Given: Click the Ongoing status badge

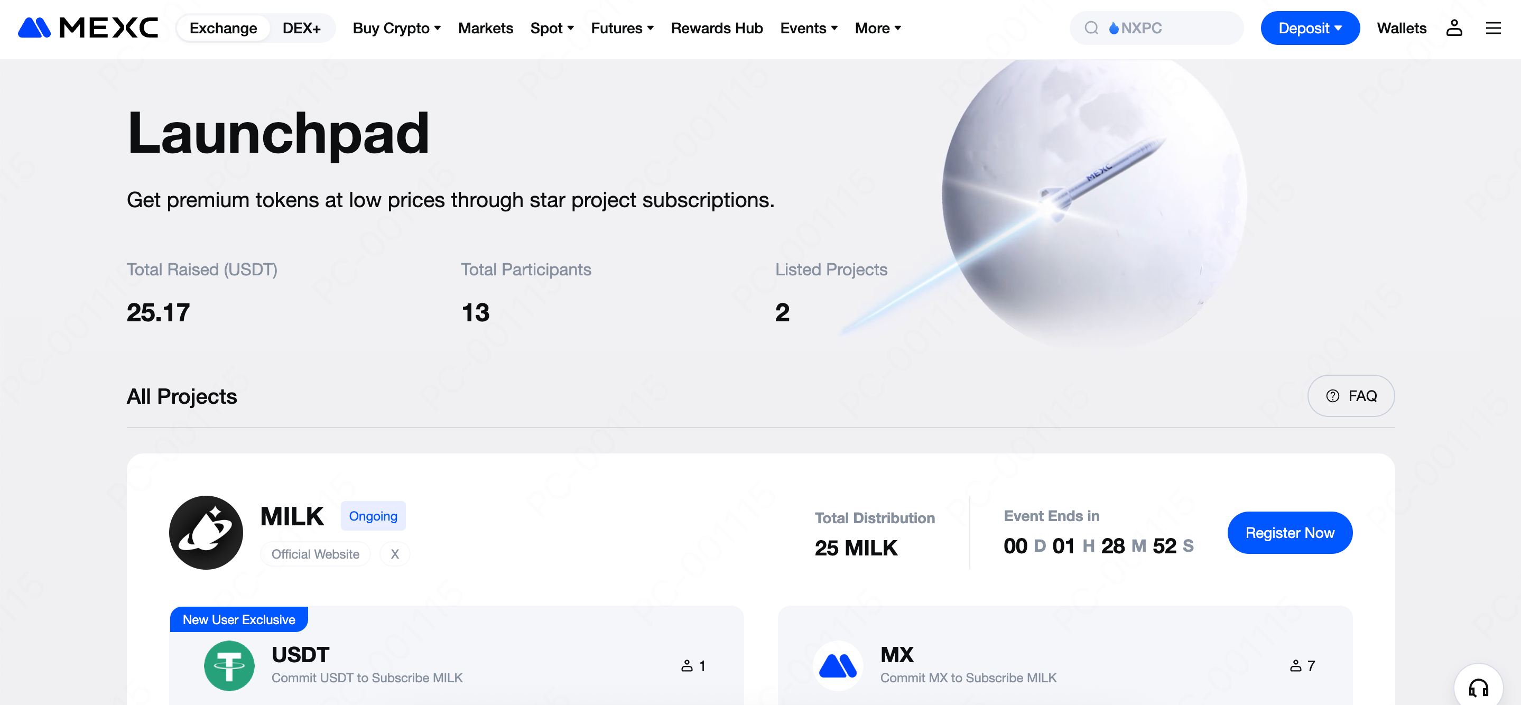Looking at the screenshot, I should click(373, 515).
